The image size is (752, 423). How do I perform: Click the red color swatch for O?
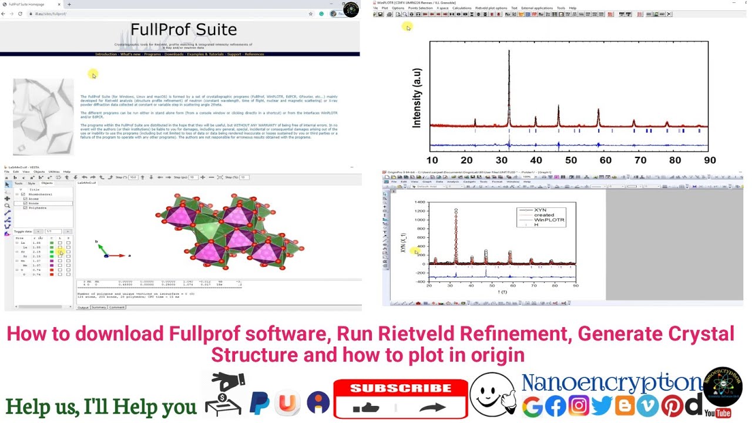click(x=52, y=270)
